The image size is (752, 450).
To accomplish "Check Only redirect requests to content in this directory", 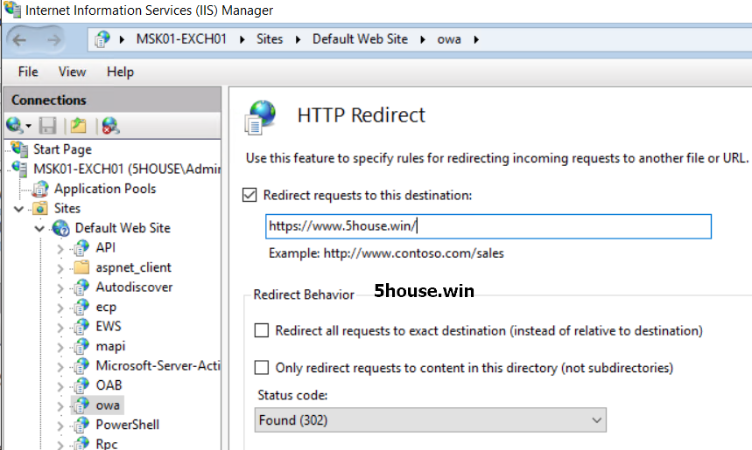I will pos(262,368).
